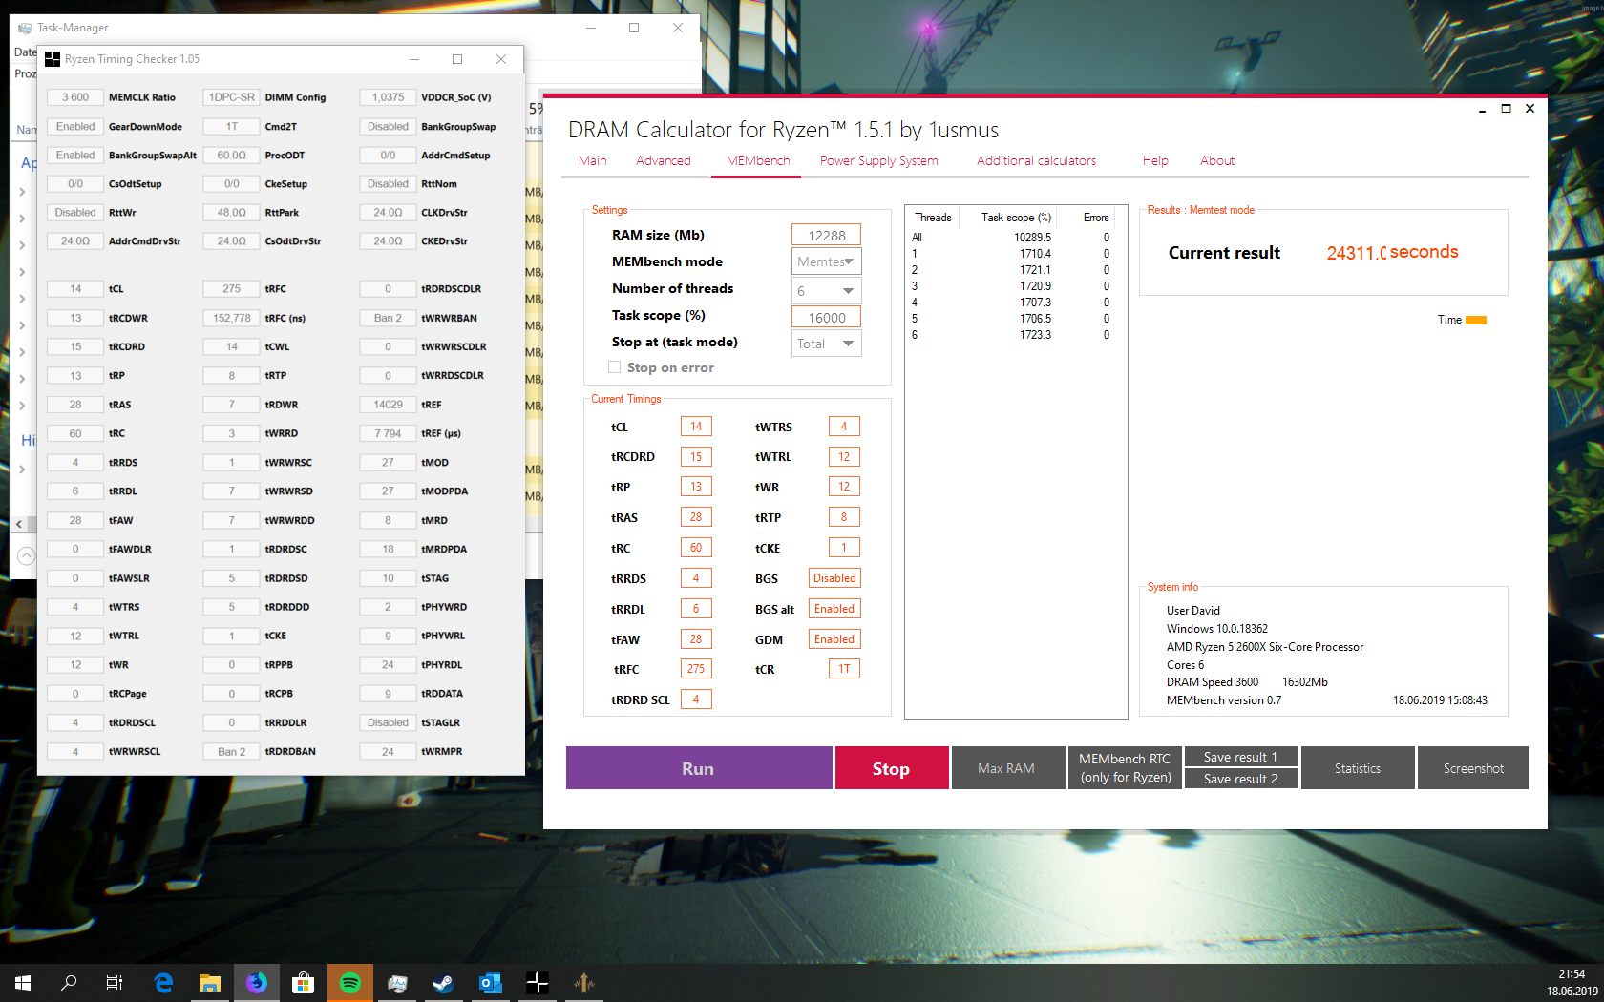The image size is (1604, 1002).
Task: Click the GDM Enabled field
Action: [x=834, y=639]
